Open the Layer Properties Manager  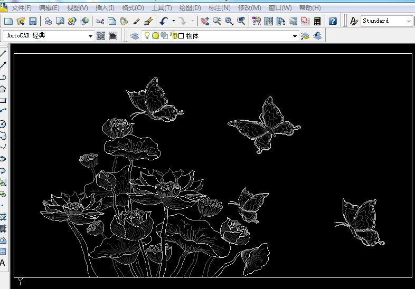[x=135, y=36]
